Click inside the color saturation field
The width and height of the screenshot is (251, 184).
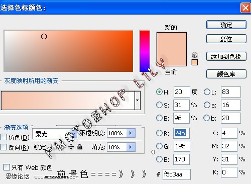(68, 51)
